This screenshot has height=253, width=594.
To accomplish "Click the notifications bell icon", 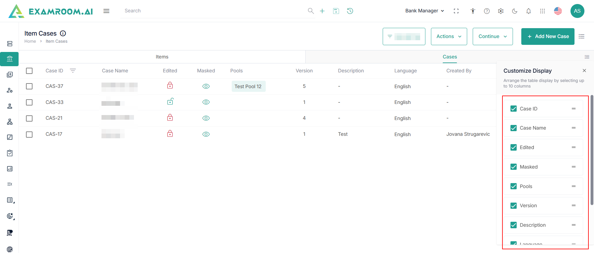I will pos(528,11).
